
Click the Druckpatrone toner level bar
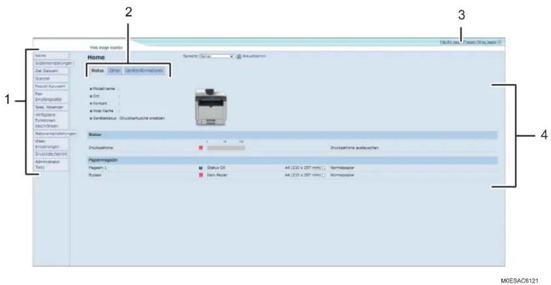pos(226,148)
